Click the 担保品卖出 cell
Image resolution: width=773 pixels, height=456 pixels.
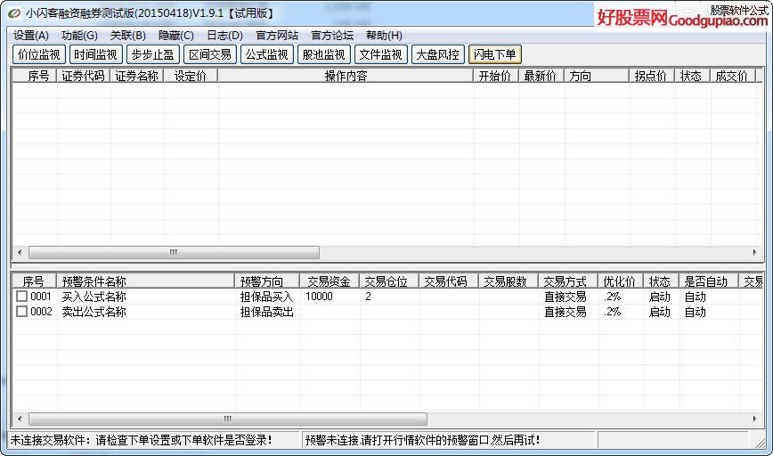tap(266, 312)
